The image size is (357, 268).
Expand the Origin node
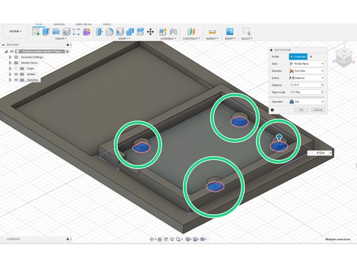pyautogui.click(x=10, y=68)
